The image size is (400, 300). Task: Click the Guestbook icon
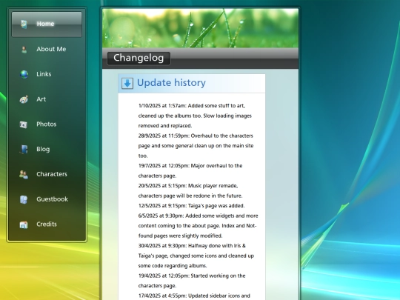tap(24, 199)
